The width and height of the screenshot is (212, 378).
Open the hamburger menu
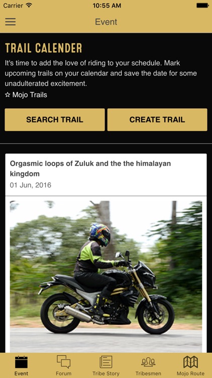point(11,22)
